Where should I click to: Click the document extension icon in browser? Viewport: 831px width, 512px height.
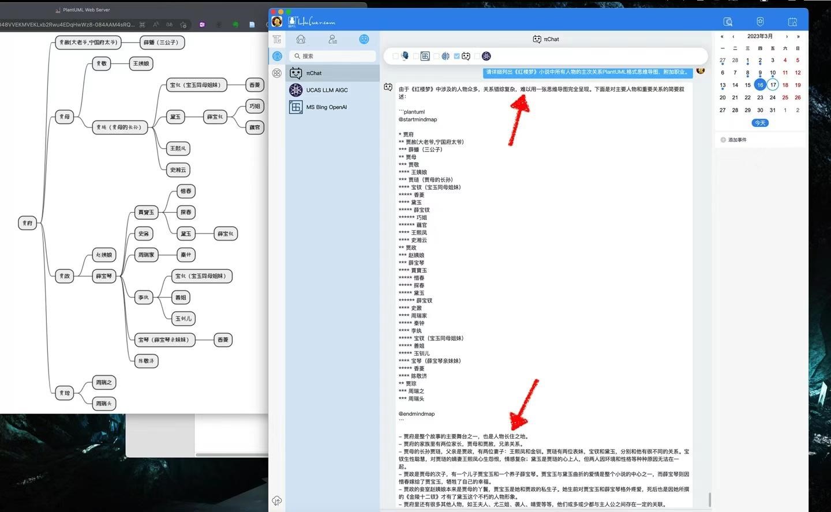coord(252,25)
